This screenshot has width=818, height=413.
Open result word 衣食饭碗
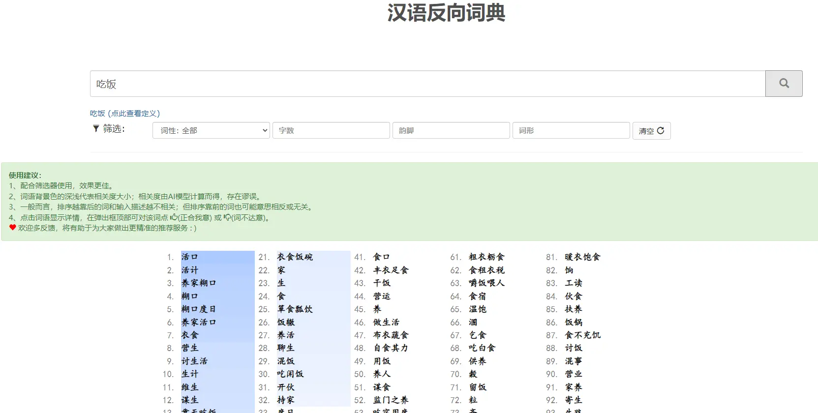pyautogui.click(x=295, y=257)
